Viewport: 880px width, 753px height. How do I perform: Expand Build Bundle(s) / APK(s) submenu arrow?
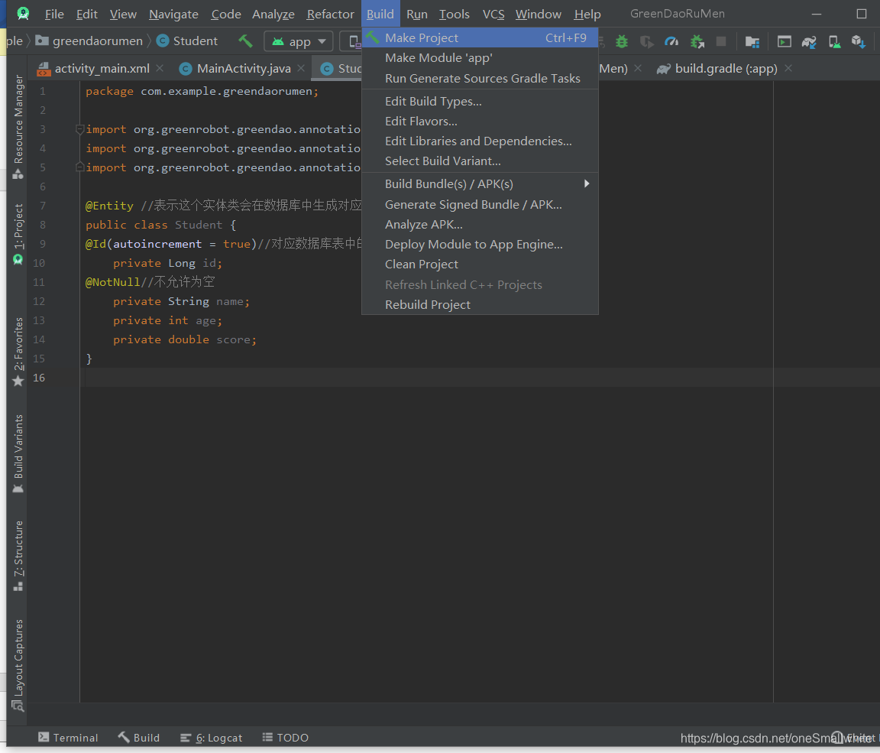(x=587, y=183)
